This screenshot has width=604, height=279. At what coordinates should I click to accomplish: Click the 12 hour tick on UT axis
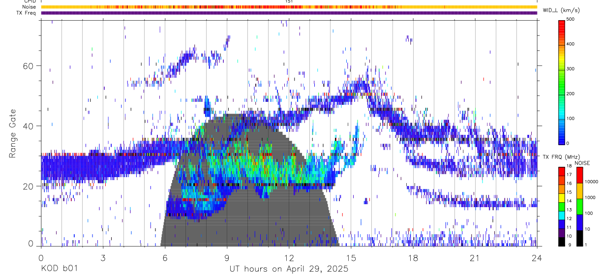pyautogui.click(x=289, y=257)
